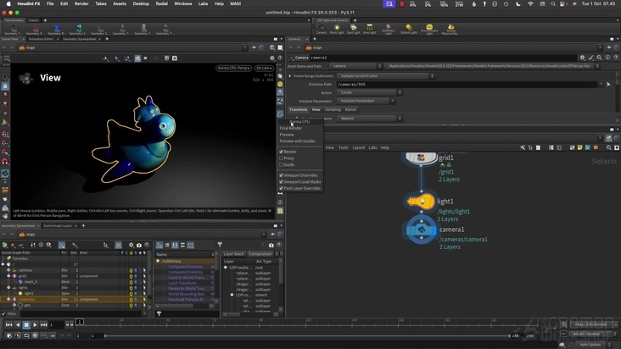Toggle Viewport Load Masks checkbox

(281, 182)
